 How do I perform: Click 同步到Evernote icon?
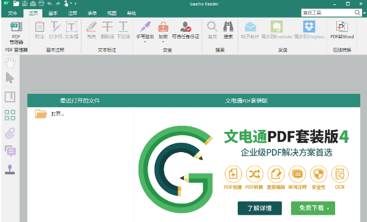click(x=277, y=26)
